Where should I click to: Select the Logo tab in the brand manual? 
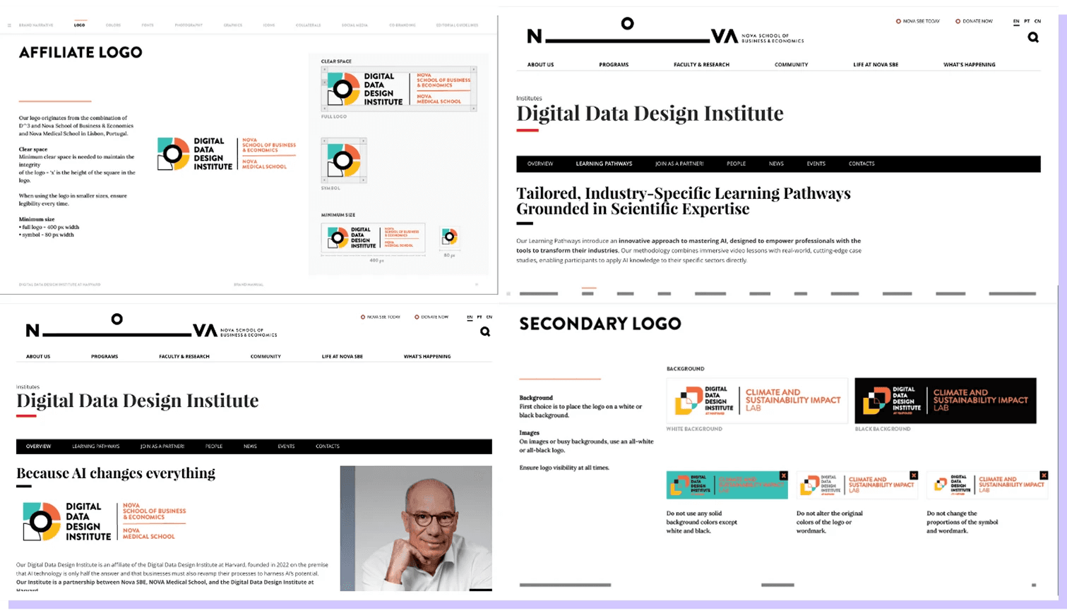pyautogui.click(x=80, y=25)
